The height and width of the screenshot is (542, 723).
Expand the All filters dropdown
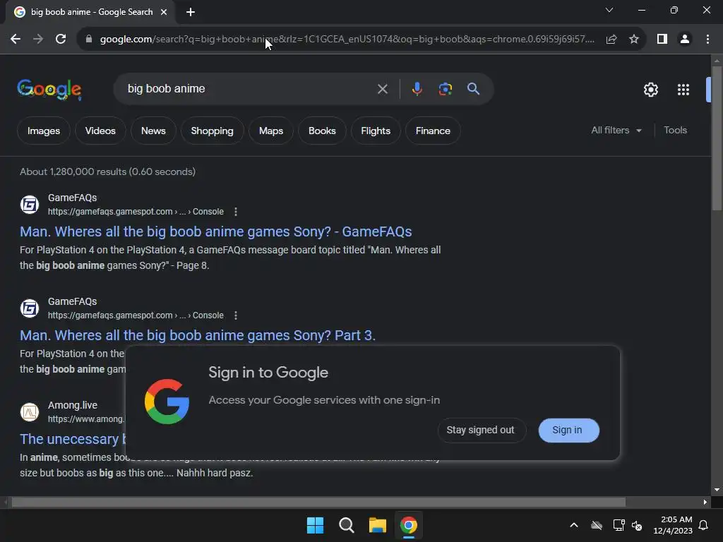616,131
